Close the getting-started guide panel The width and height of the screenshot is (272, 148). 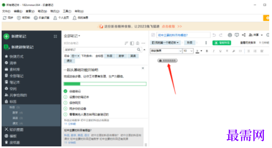(x=143, y=68)
